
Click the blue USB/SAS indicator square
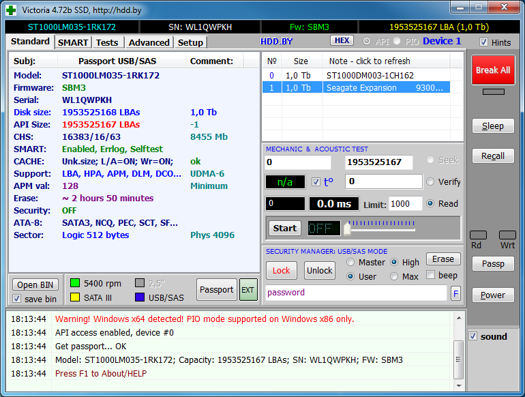tap(140, 297)
